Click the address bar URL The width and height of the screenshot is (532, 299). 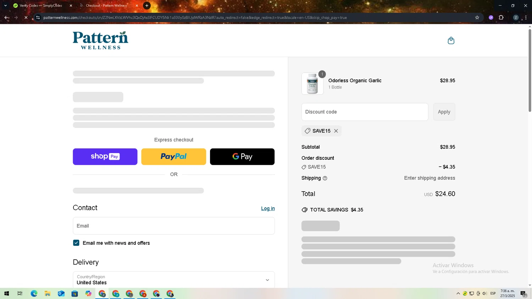(195, 17)
